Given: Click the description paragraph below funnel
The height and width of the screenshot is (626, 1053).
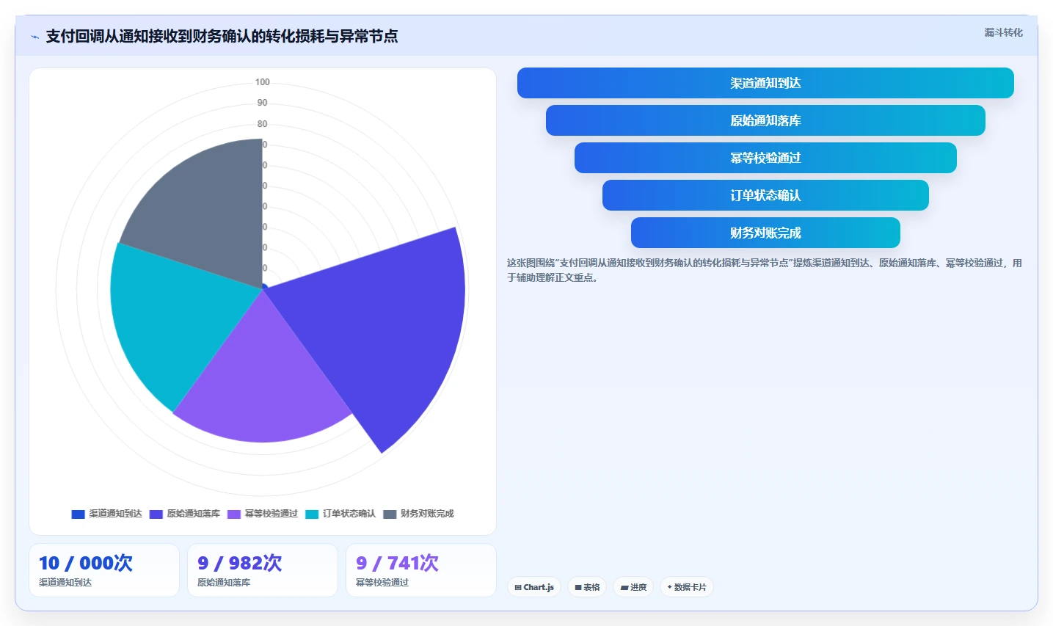Looking at the screenshot, I should [764, 270].
